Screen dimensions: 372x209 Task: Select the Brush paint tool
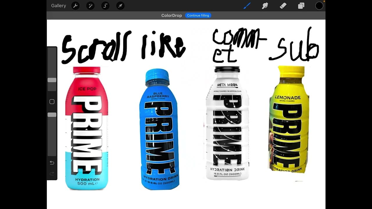click(x=247, y=6)
